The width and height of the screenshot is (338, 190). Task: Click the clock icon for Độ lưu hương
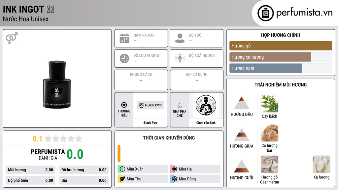coord(124,58)
